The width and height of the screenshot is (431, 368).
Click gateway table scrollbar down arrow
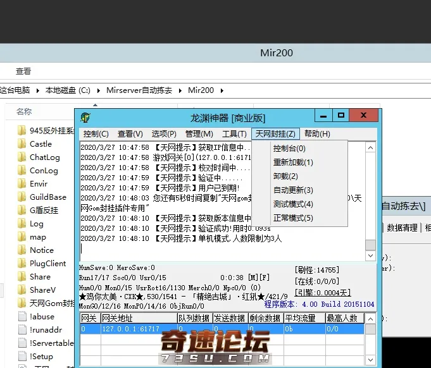tap(370, 360)
